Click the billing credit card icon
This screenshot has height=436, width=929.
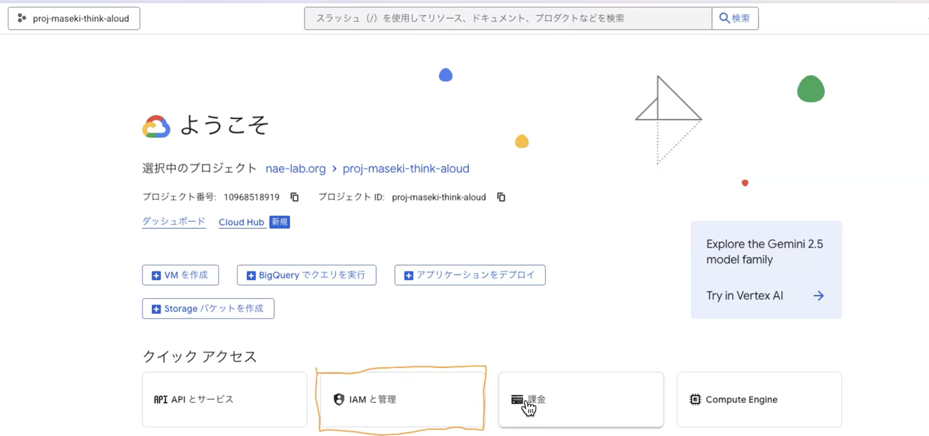click(x=517, y=399)
